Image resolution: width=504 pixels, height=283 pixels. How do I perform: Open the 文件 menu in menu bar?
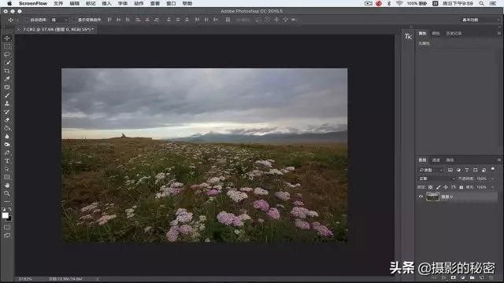[x=58, y=3]
